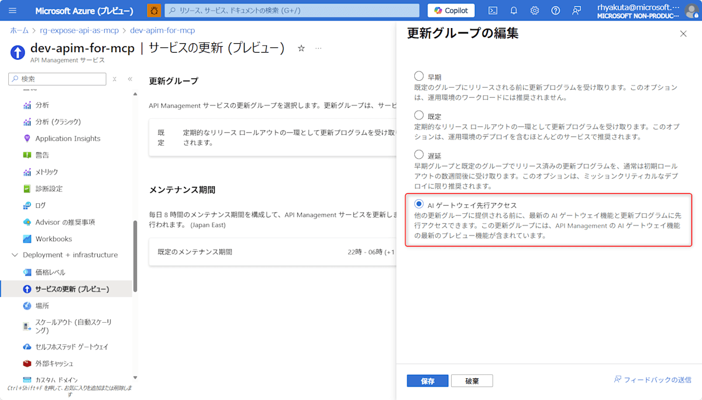The image size is (702, 400).
Task: Collapse the Deployment + infrastructure section
Action: (15, 255)
